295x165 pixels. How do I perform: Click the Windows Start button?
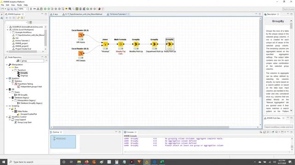pyautogui.click(x=4, y=162)
